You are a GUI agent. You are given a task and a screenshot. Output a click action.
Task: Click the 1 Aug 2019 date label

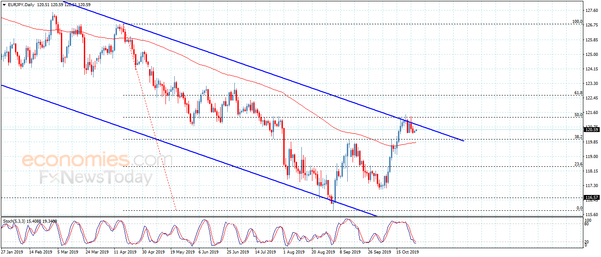coord(294,253)
